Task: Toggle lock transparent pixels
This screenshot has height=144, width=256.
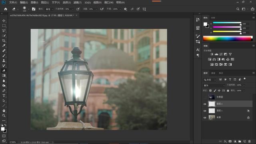Action: pos(210,91)
